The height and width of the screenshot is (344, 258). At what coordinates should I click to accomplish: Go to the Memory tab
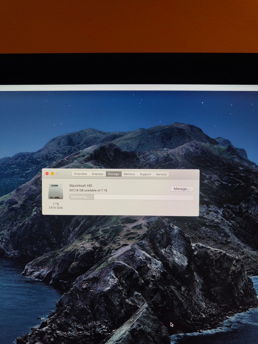pos(129,174)
